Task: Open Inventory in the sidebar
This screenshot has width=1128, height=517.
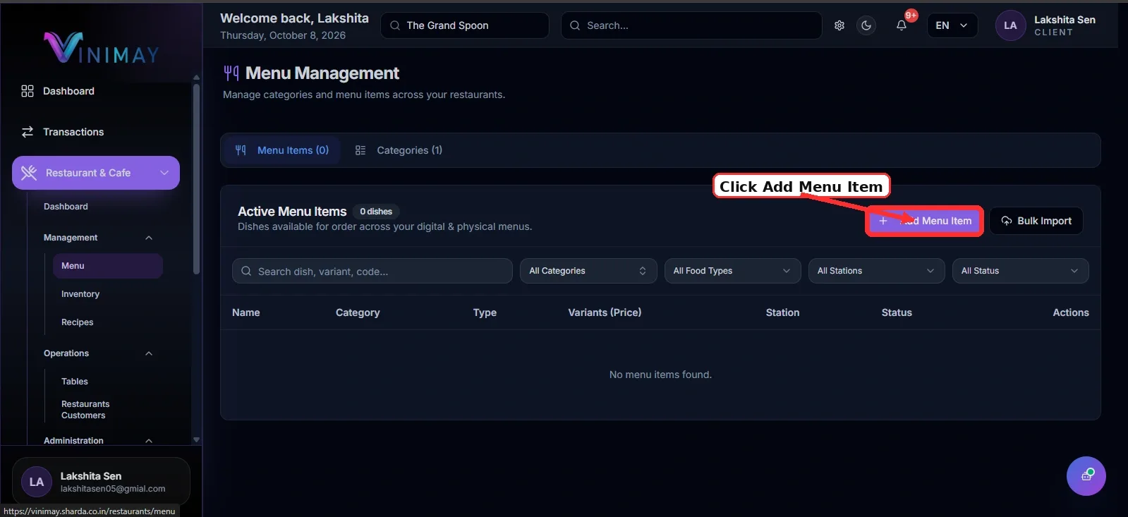Action: 80,294
